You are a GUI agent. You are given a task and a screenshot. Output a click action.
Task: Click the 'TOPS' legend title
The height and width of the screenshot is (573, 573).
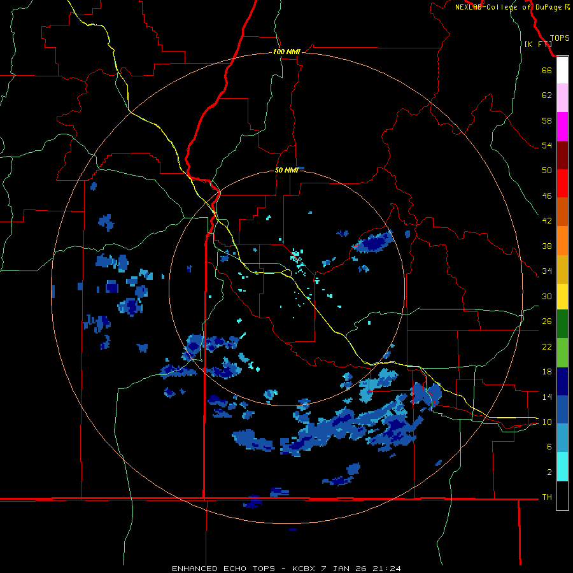tap(560, 38)
